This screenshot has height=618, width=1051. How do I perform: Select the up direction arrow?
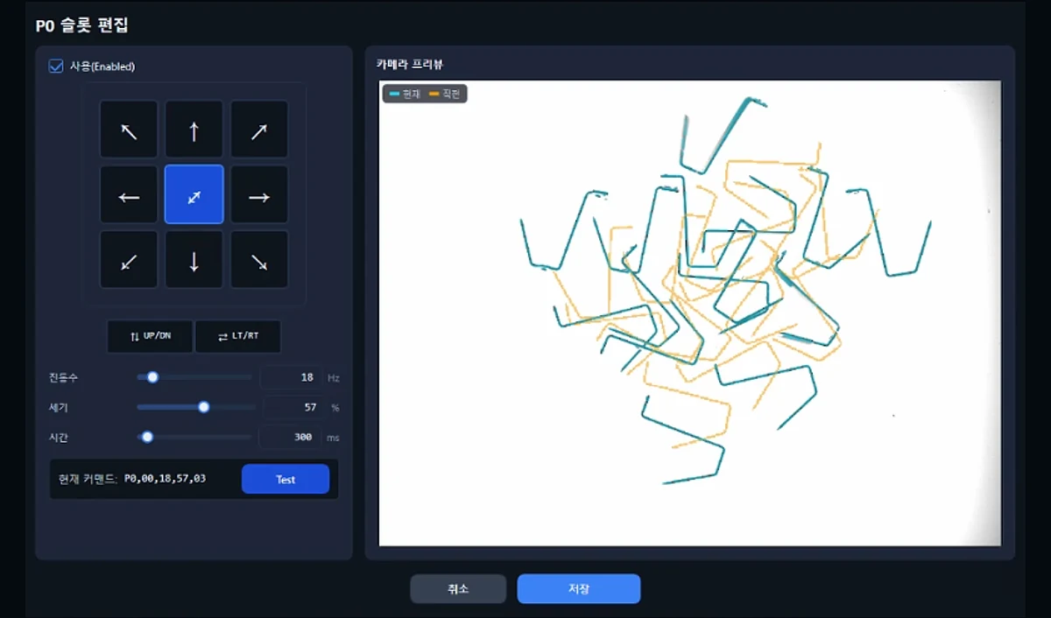click(x=194, y=130)
